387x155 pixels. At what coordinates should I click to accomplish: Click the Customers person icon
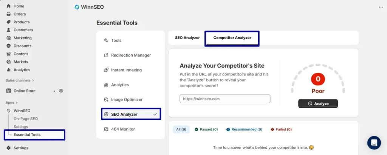[x=9, y=30]
